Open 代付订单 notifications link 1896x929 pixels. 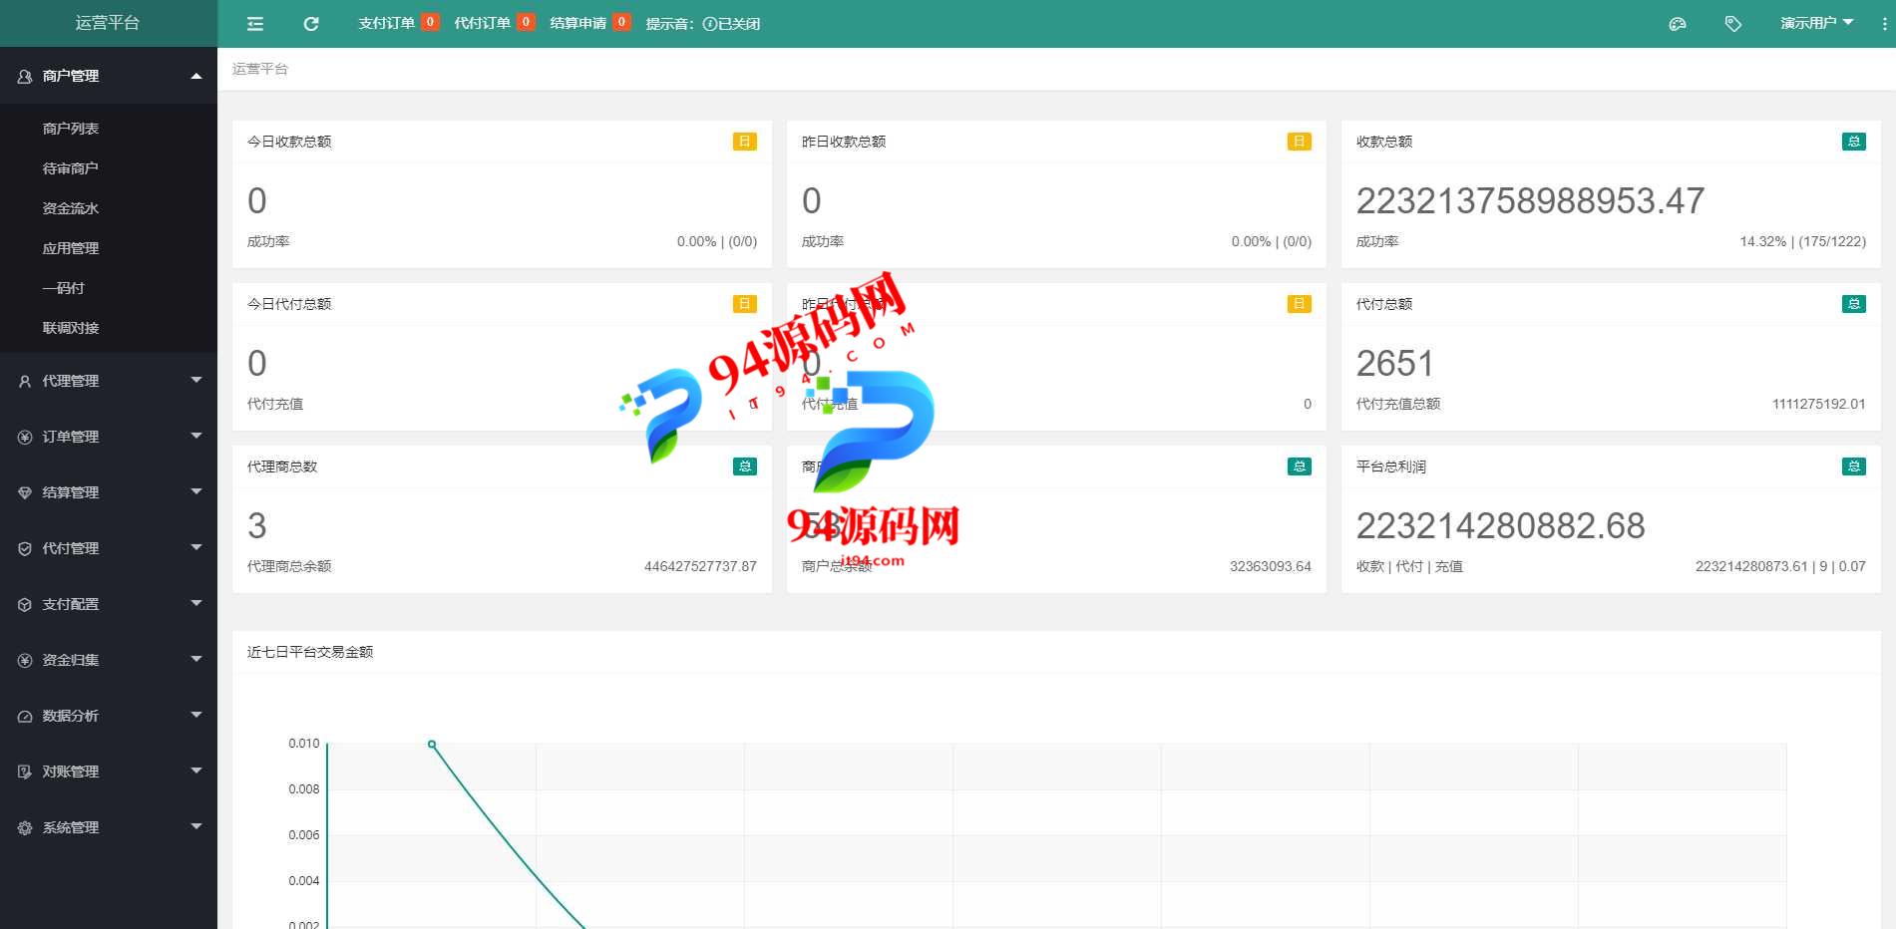pos(494,23)
